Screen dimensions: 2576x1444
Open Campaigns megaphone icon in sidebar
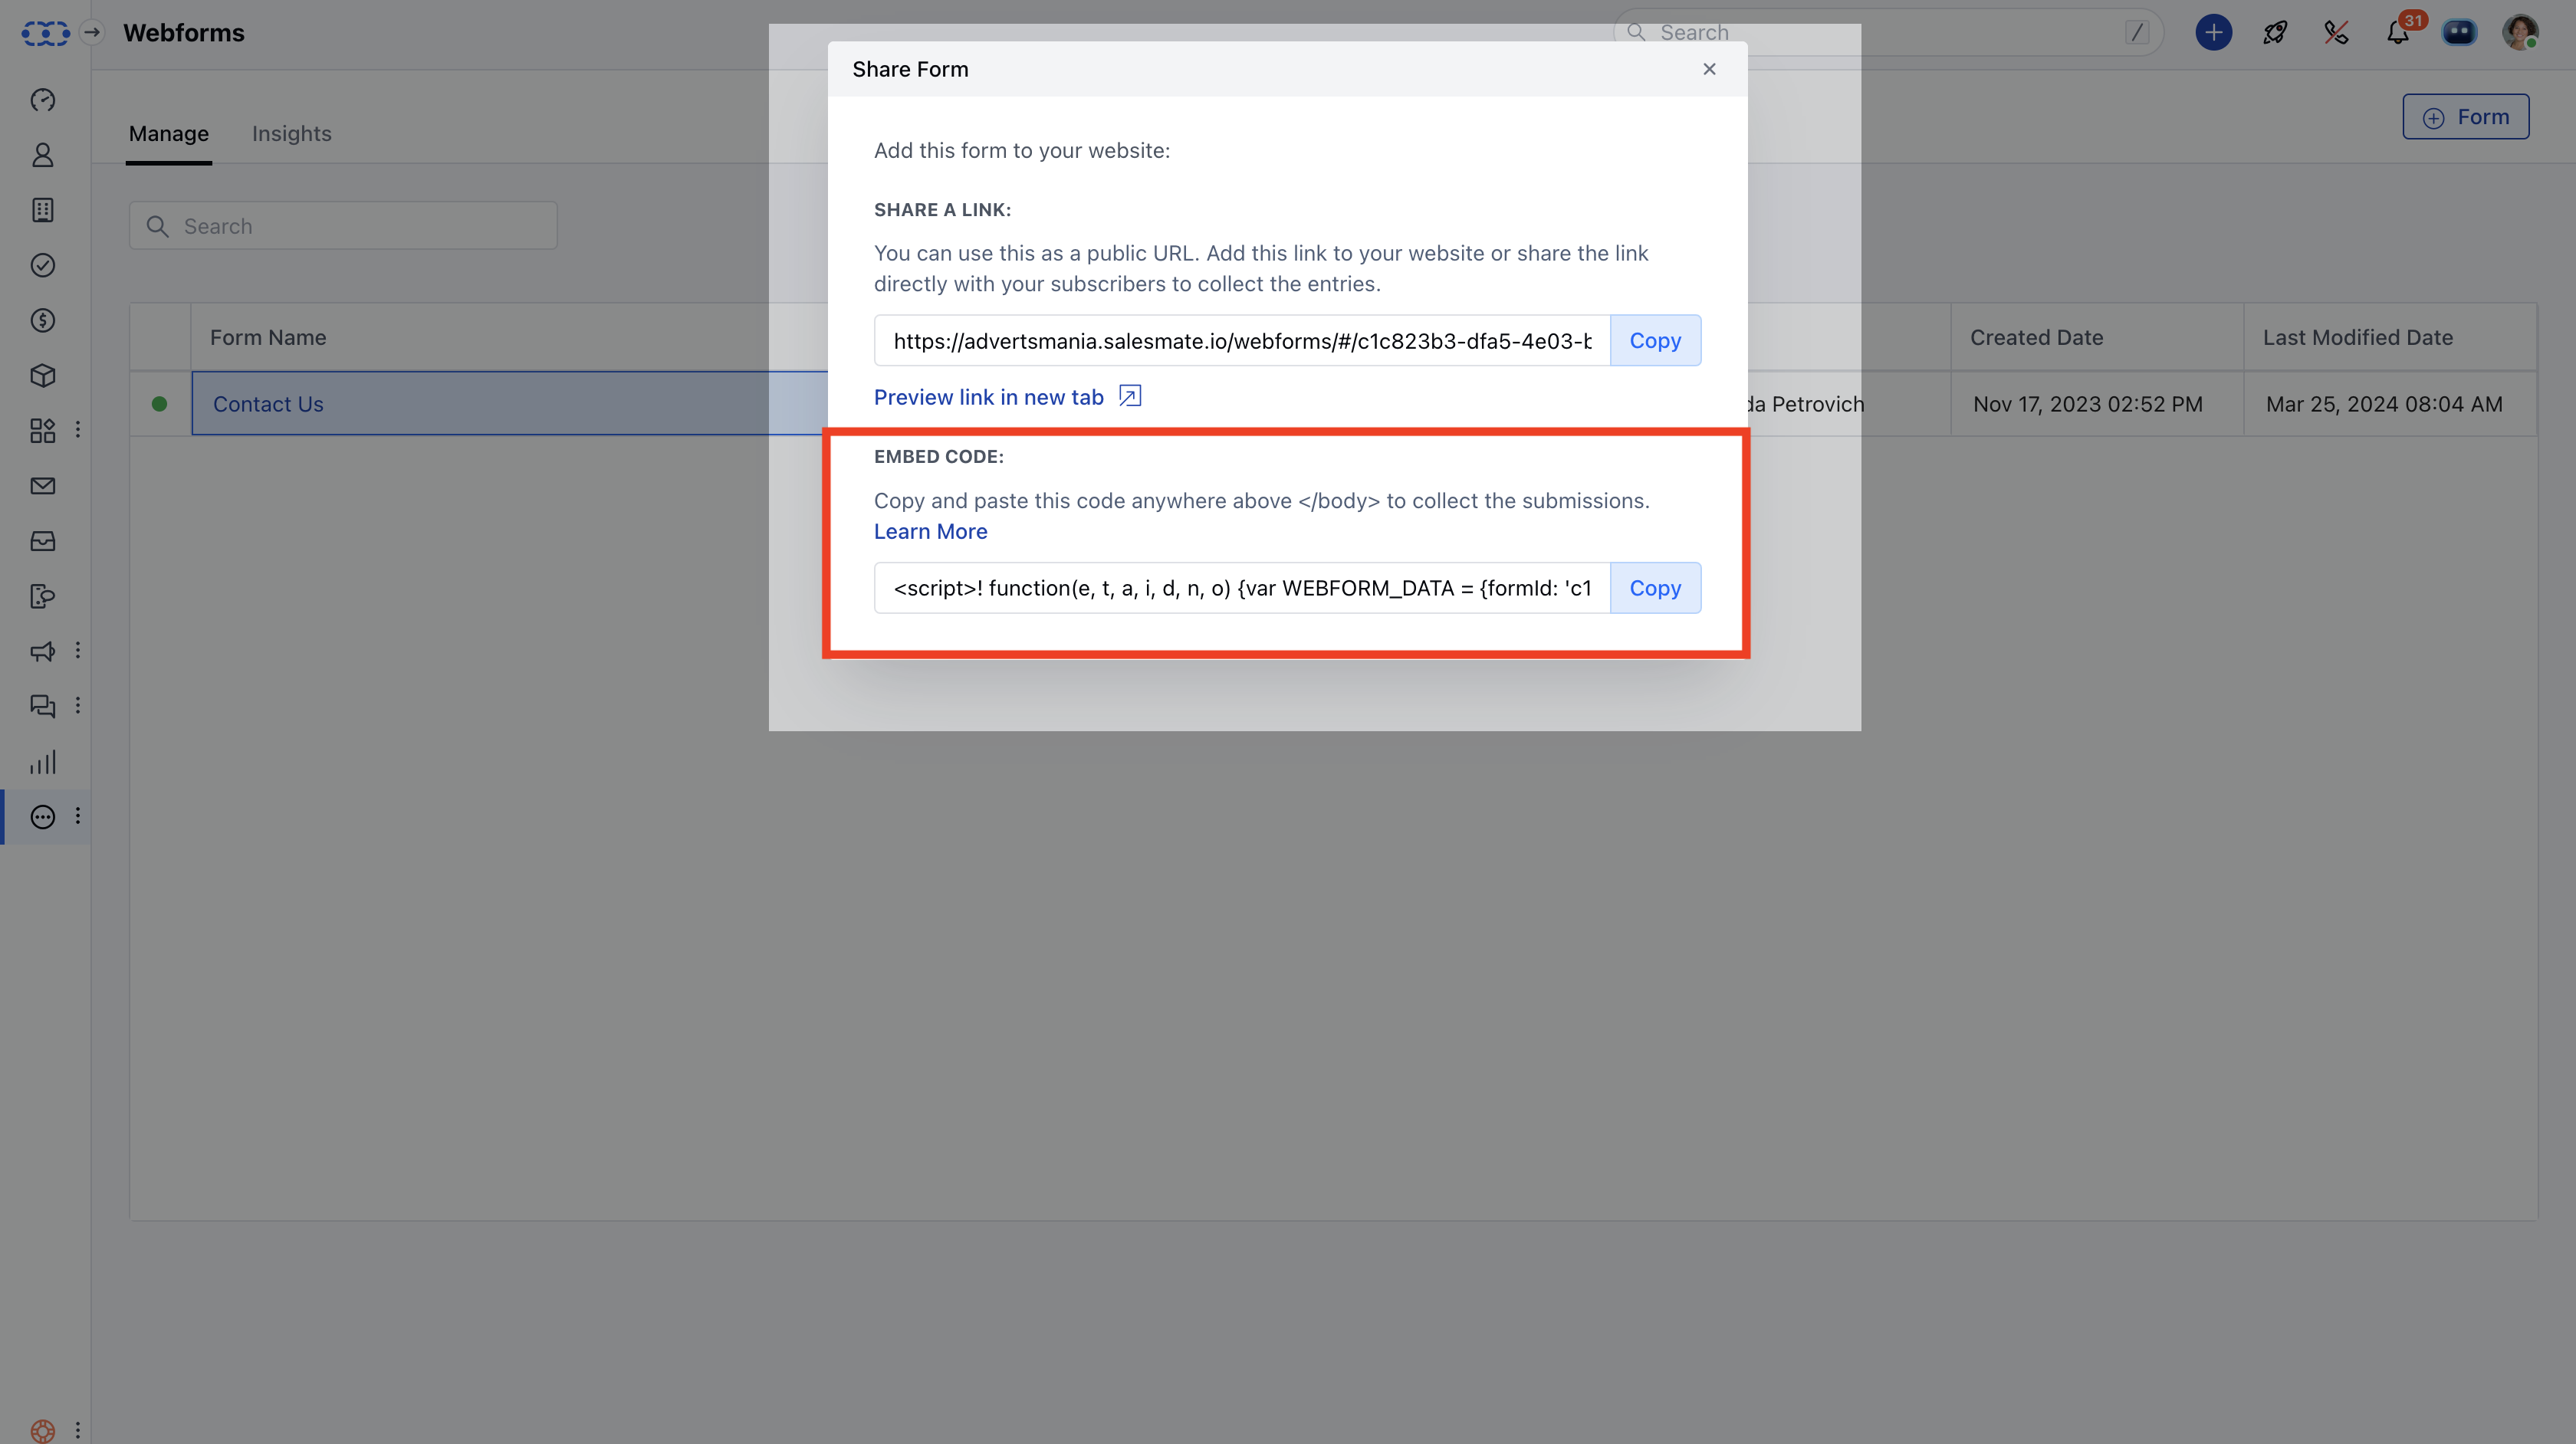(43, 651)
